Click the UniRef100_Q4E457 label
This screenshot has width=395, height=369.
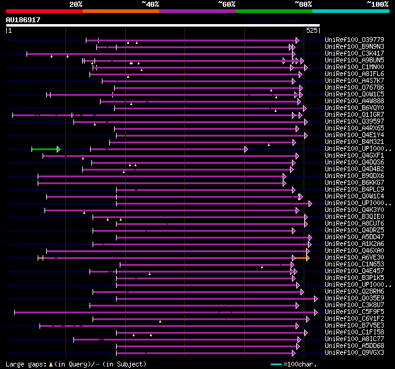click(354, 271)
